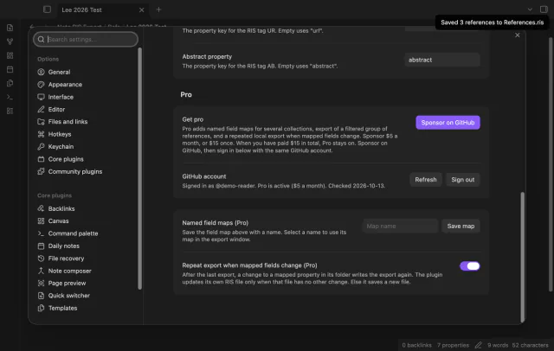Click the Map name input field

(x=400, y=227)
